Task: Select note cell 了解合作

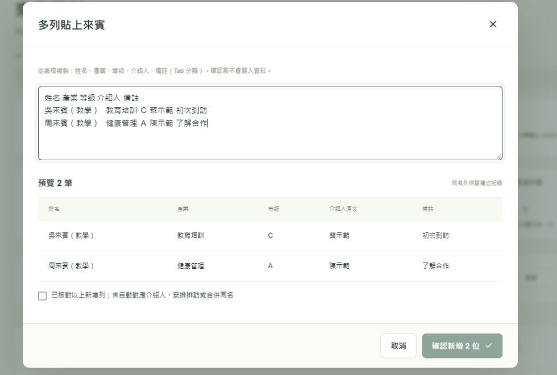Action: pos(435,266)
